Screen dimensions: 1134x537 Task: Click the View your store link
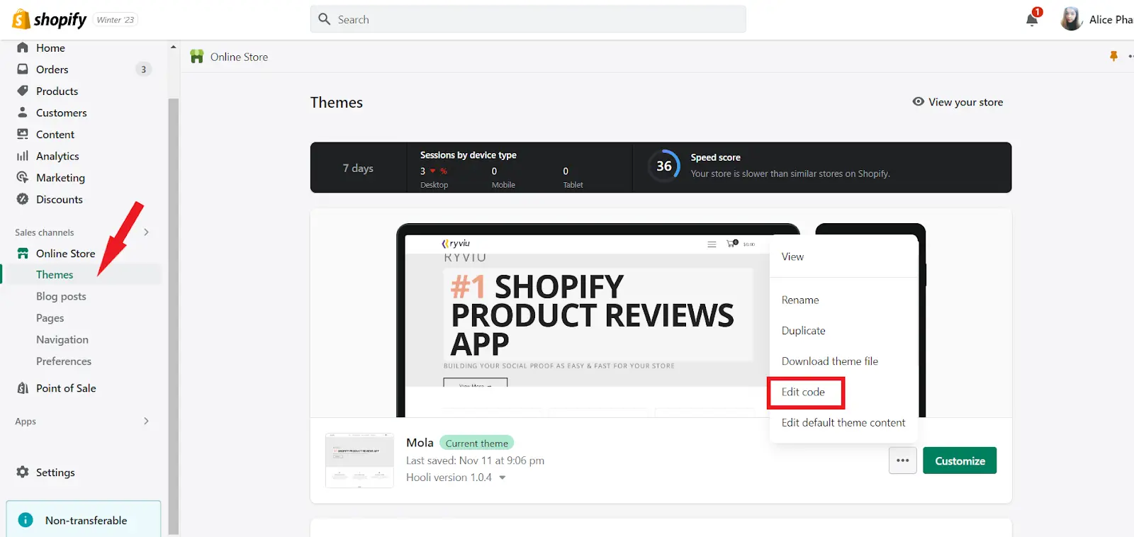958,102
